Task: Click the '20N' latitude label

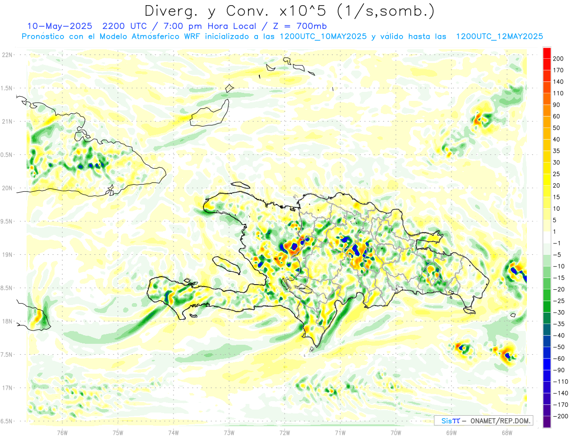Action: (x=7, y=188)
